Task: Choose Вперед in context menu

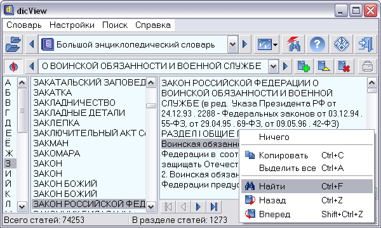Action: (307, 214)
